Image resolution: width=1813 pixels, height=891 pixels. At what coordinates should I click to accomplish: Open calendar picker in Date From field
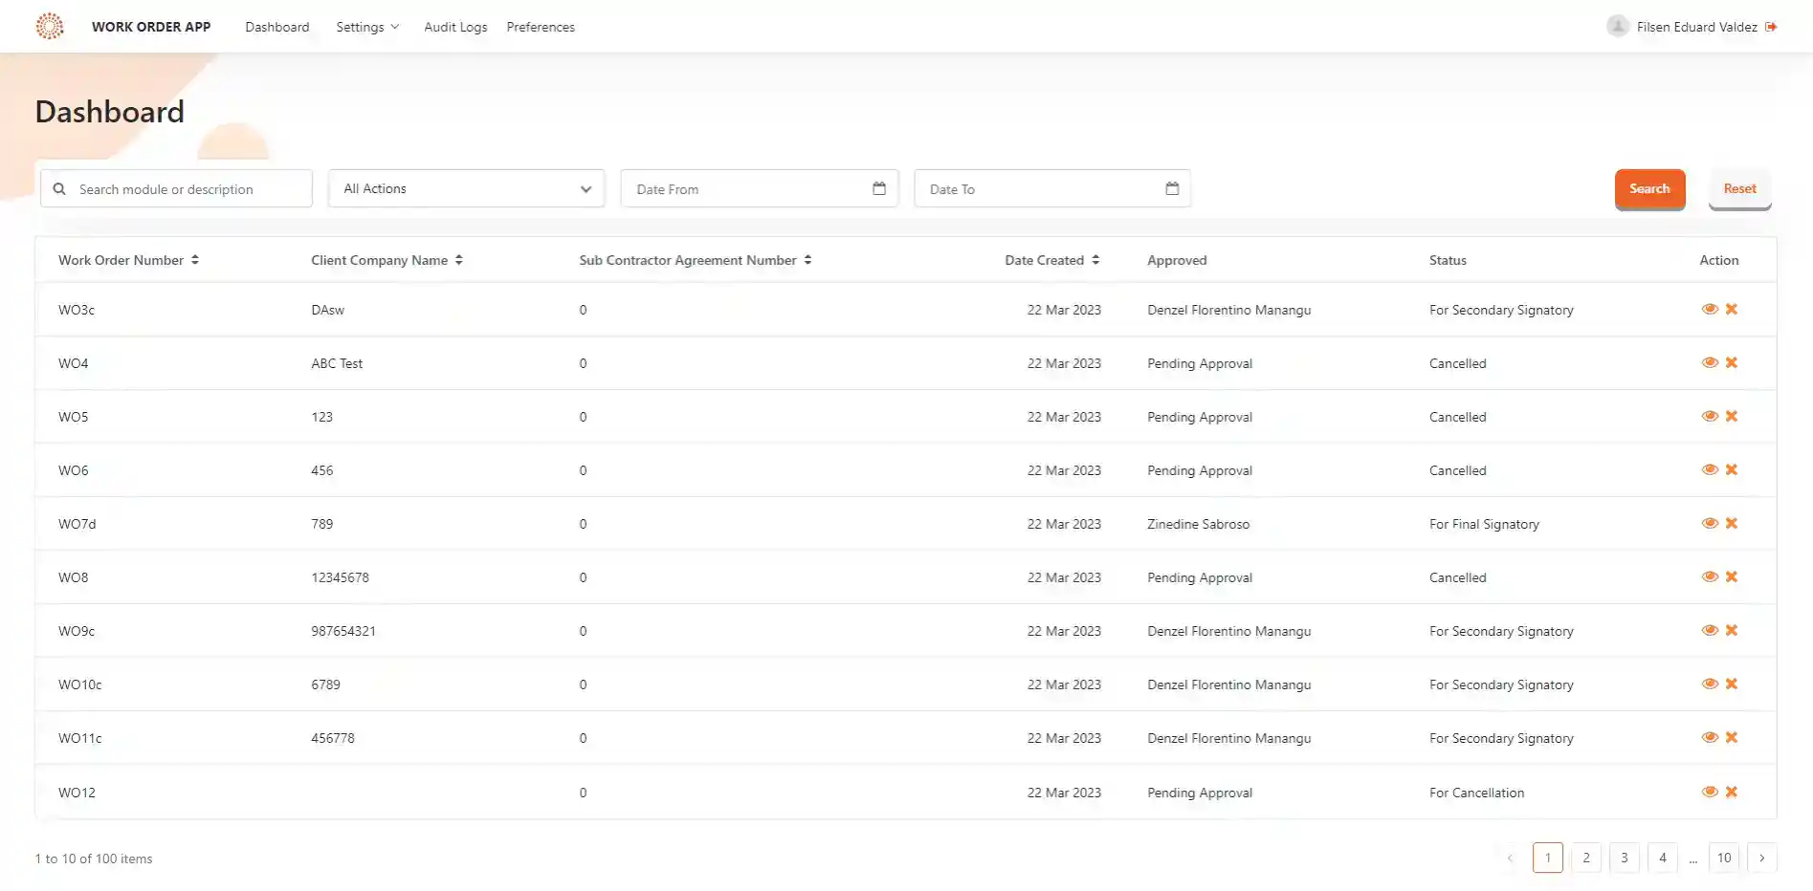[879, 188]
